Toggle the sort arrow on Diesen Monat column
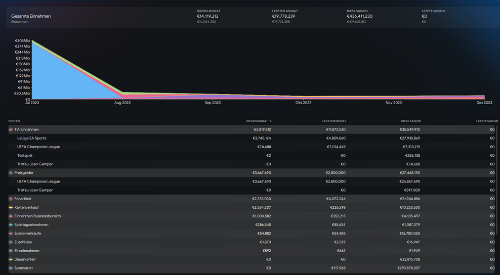Screen dimensions: 500x275 click(x=270, y=121)
